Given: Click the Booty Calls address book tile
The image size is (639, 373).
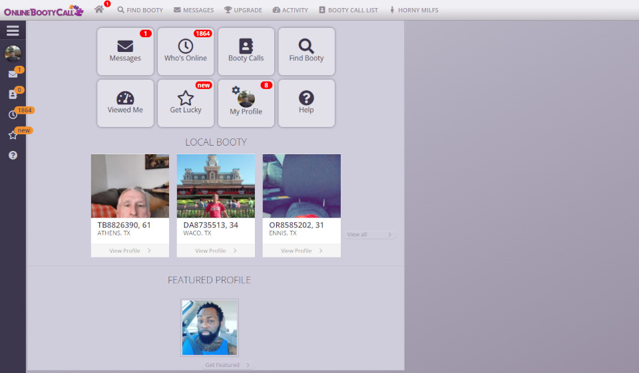Looking at the screenshot, I should 246,51.
